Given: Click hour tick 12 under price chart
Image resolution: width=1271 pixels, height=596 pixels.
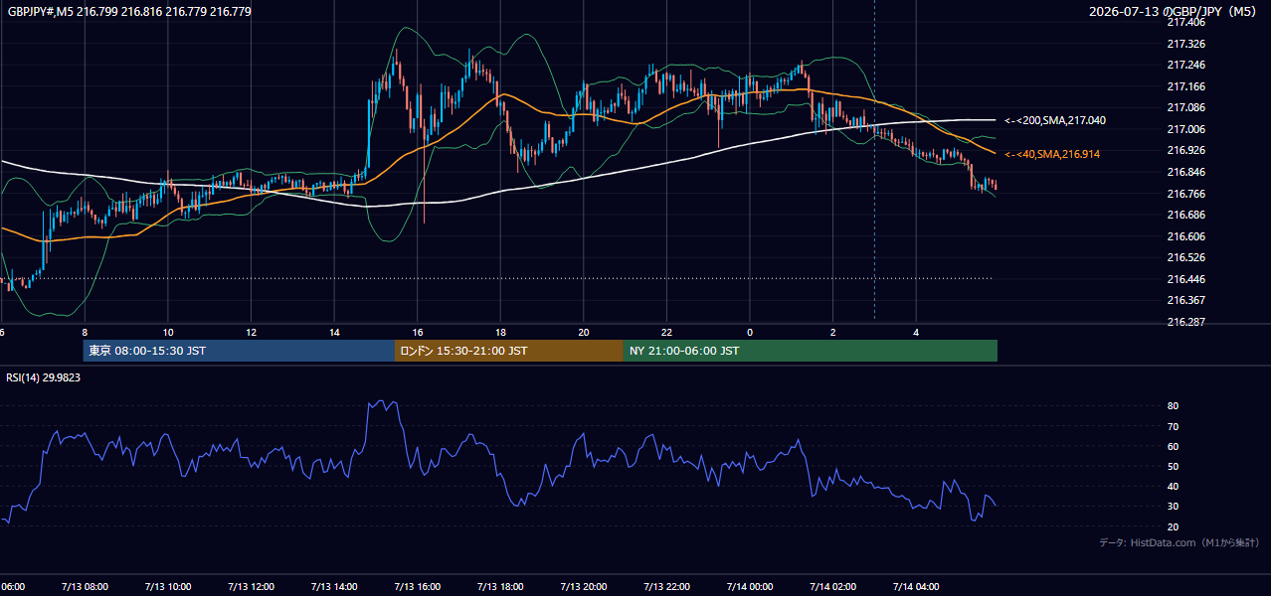Looking at the screenshot, I should 252,332.
